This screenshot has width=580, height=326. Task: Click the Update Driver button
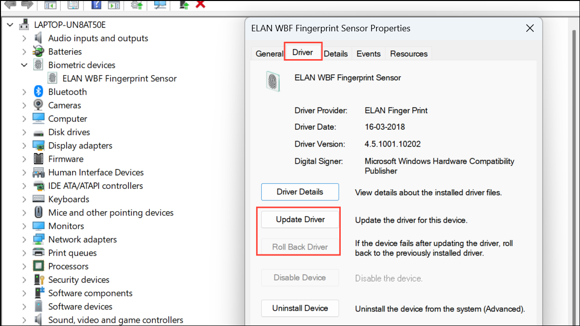click(300, 220)
